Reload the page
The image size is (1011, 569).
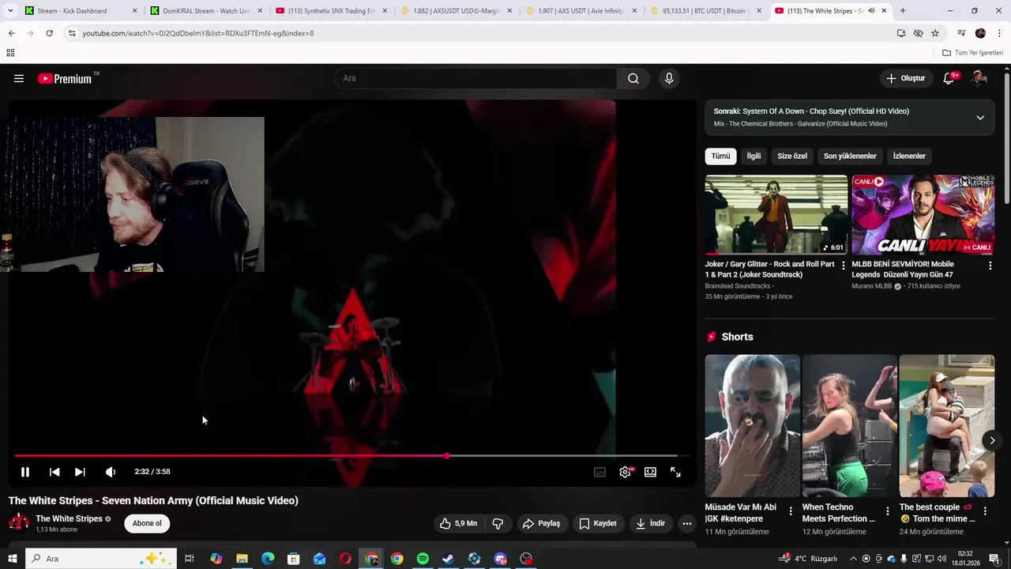pos(49,33)
